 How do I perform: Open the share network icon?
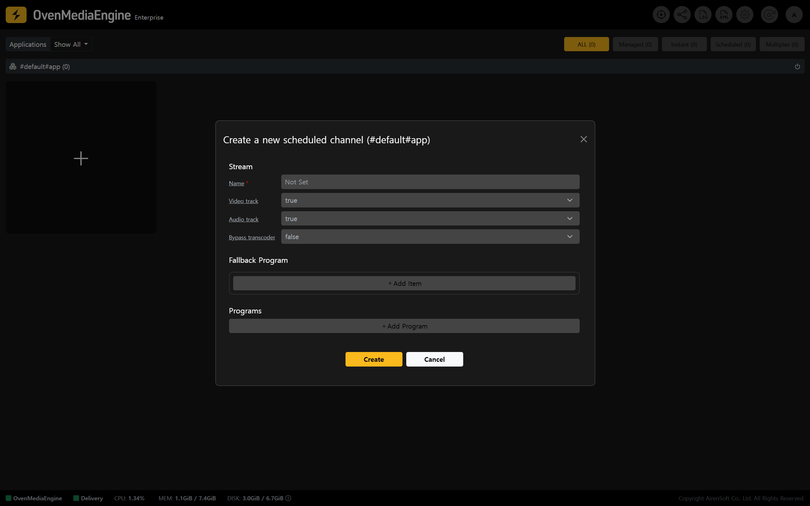pyautogui.click(x=682, y=15)
